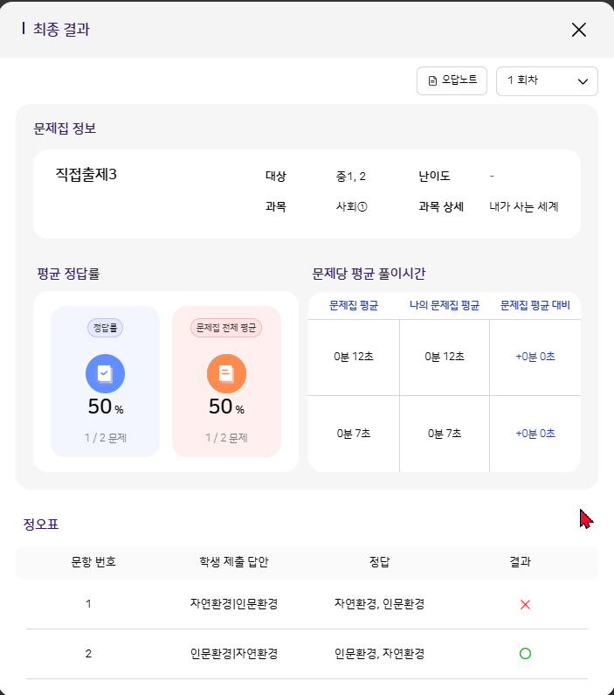This screenshot has height=695, width=614.
Task: Click the chevron arrow of 회차 selector
Action: click(583, 81)
